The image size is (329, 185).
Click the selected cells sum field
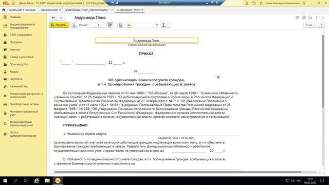147,25
